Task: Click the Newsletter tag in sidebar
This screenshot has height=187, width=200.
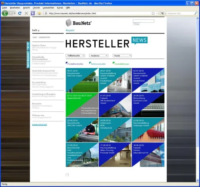Action: [x=44, y=37]
